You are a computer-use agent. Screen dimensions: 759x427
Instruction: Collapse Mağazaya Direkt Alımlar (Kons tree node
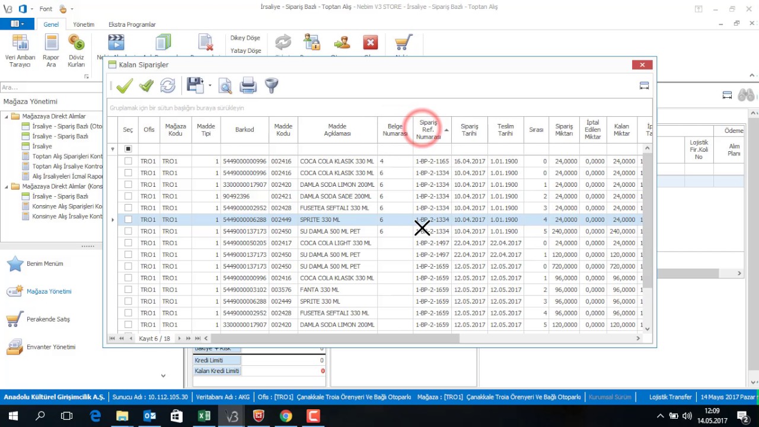coord(7,186)
